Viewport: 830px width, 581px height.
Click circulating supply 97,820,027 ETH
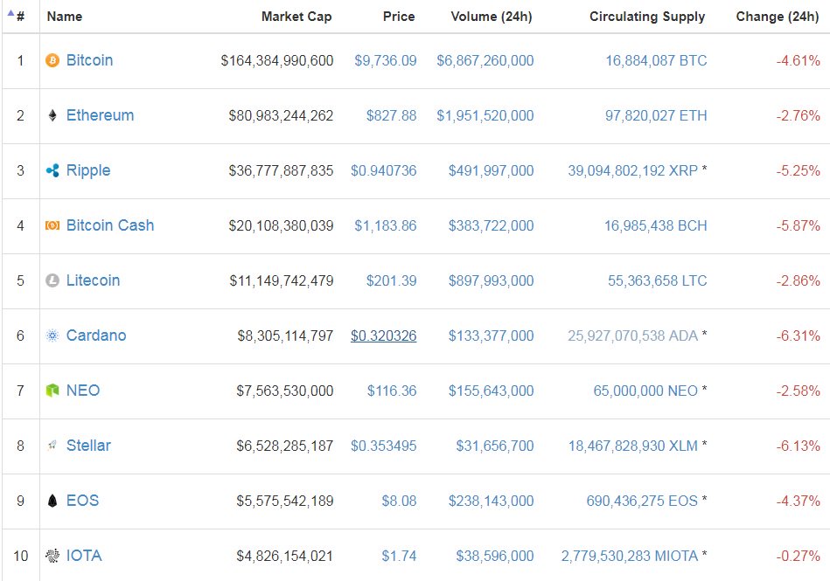point(656,116)
